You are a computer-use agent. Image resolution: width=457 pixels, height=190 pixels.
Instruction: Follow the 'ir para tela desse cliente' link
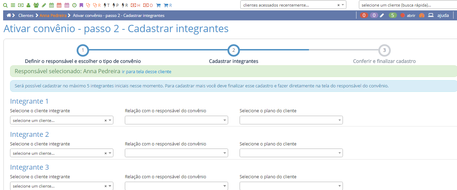click(x=146, y=72)
